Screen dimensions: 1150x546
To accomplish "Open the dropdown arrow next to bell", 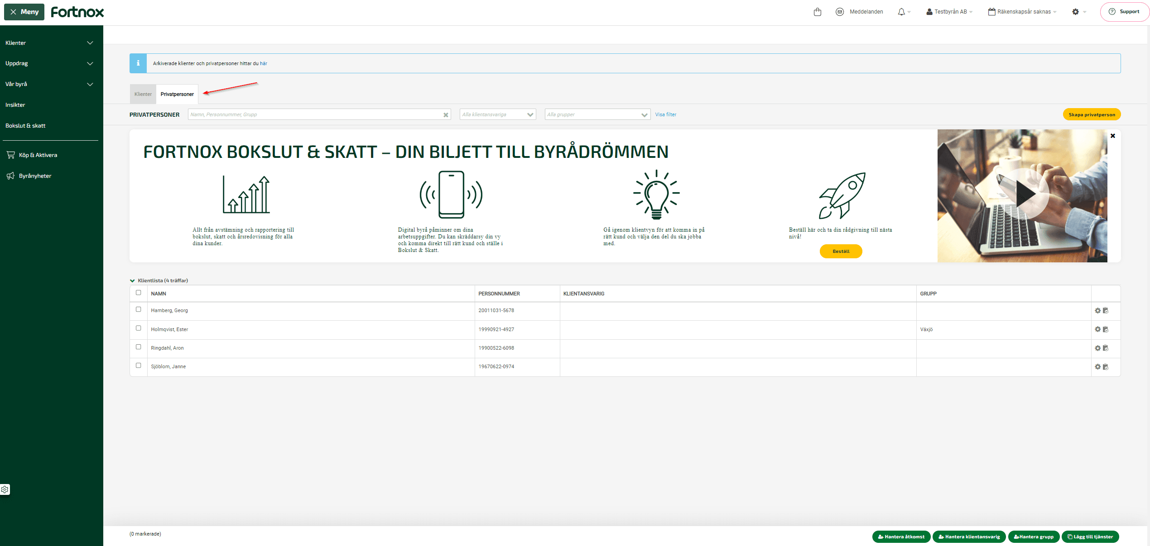I will [x=909, y=12].
